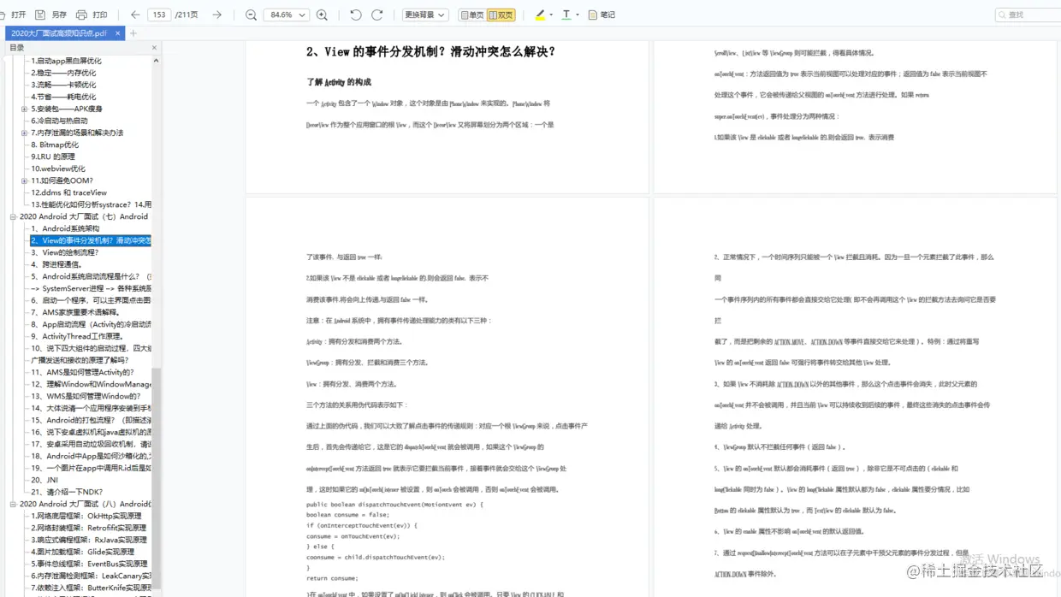Collapse the 2020 Android 大厂面试(八) section
1061x597 pixels.
[13, 504]
